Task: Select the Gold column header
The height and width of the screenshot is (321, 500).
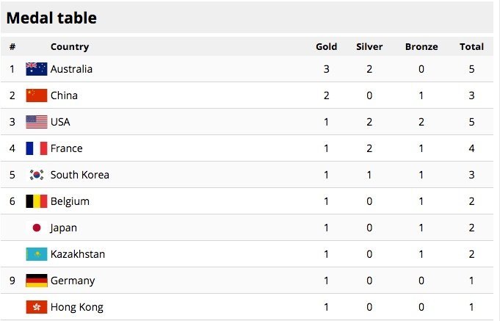Action: 326,46
